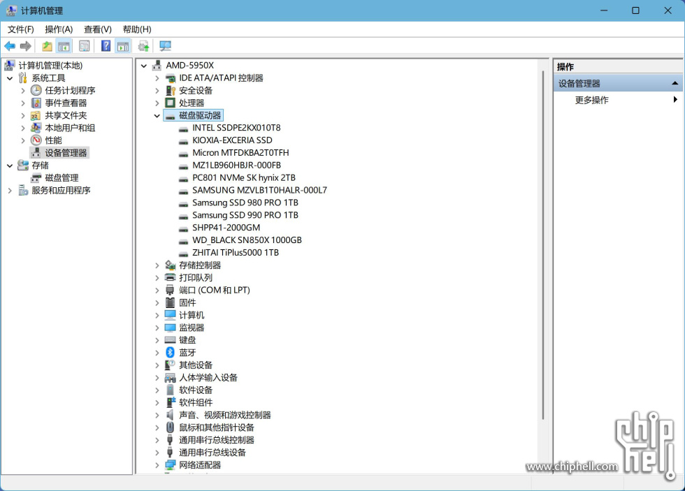Image resolution: width=685 pixels, height=491 pixels.
Task: Click the 固件 firmware icon
Action: coord(170,302)
